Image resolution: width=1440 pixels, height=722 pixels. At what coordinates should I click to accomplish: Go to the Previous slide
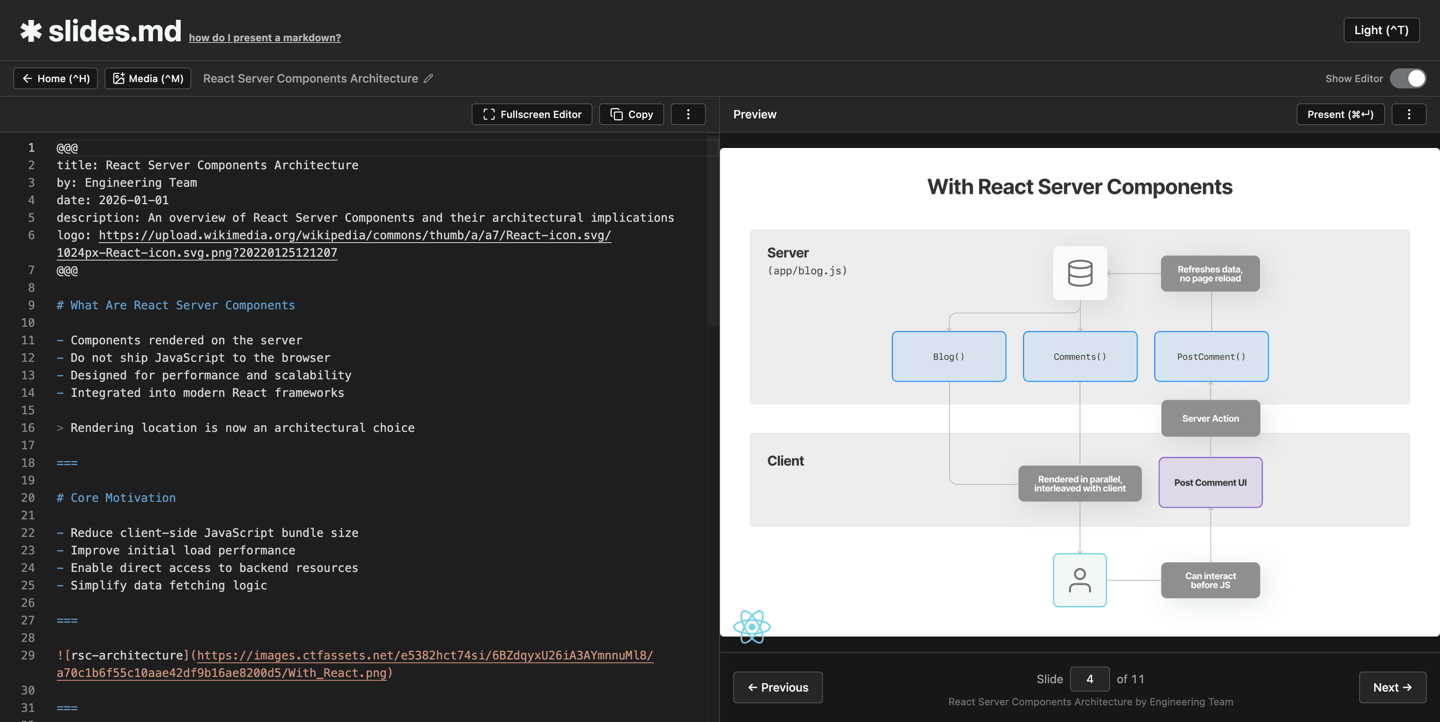coord(777,687)
